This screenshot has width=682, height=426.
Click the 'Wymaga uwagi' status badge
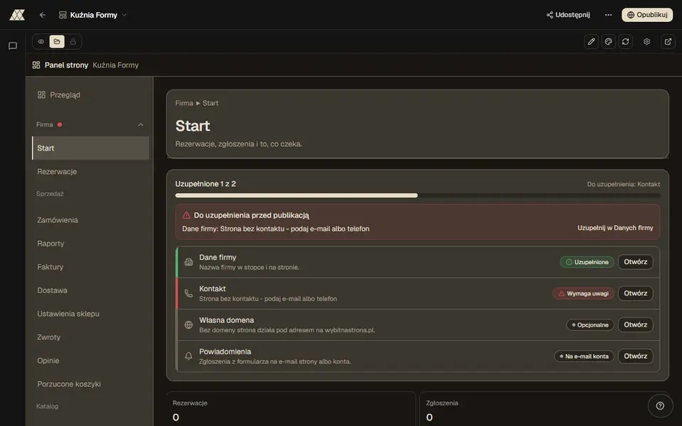(x=583, y=293)
